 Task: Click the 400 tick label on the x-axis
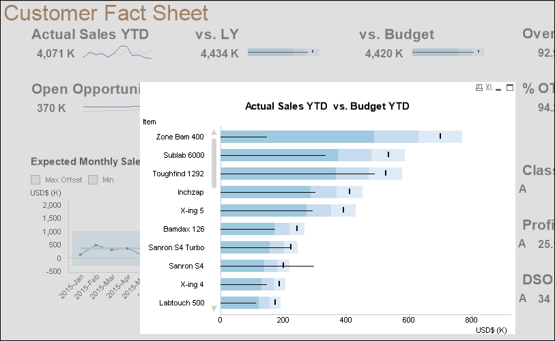click(346, 320)
